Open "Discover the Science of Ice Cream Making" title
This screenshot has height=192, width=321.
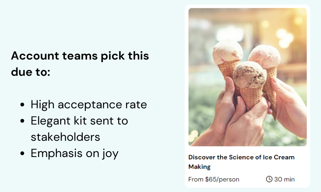pyautogui.click(x=241, y=157)
